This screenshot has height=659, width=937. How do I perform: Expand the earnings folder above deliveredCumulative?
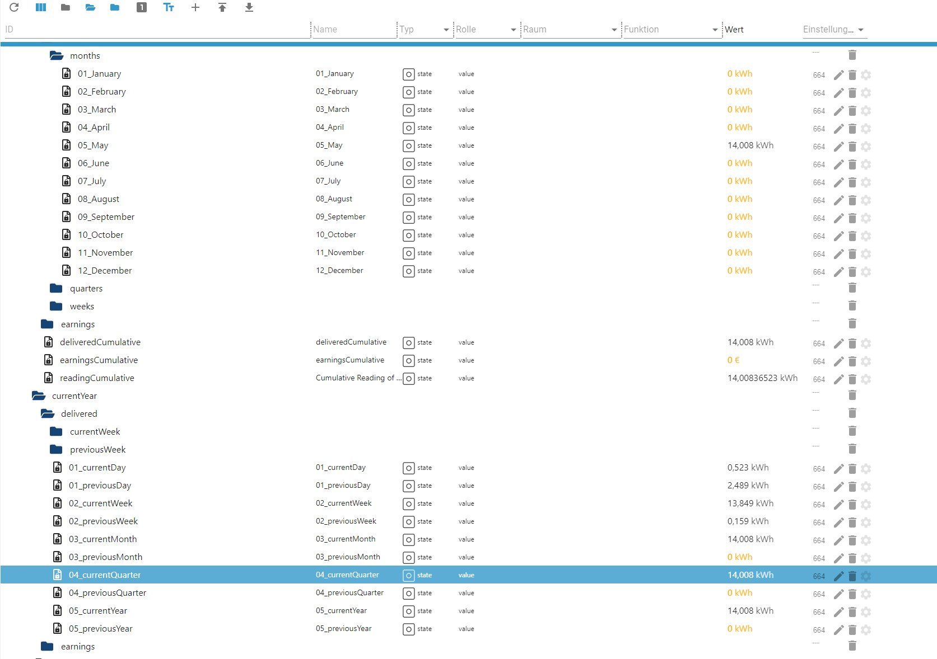click(47, 324)
